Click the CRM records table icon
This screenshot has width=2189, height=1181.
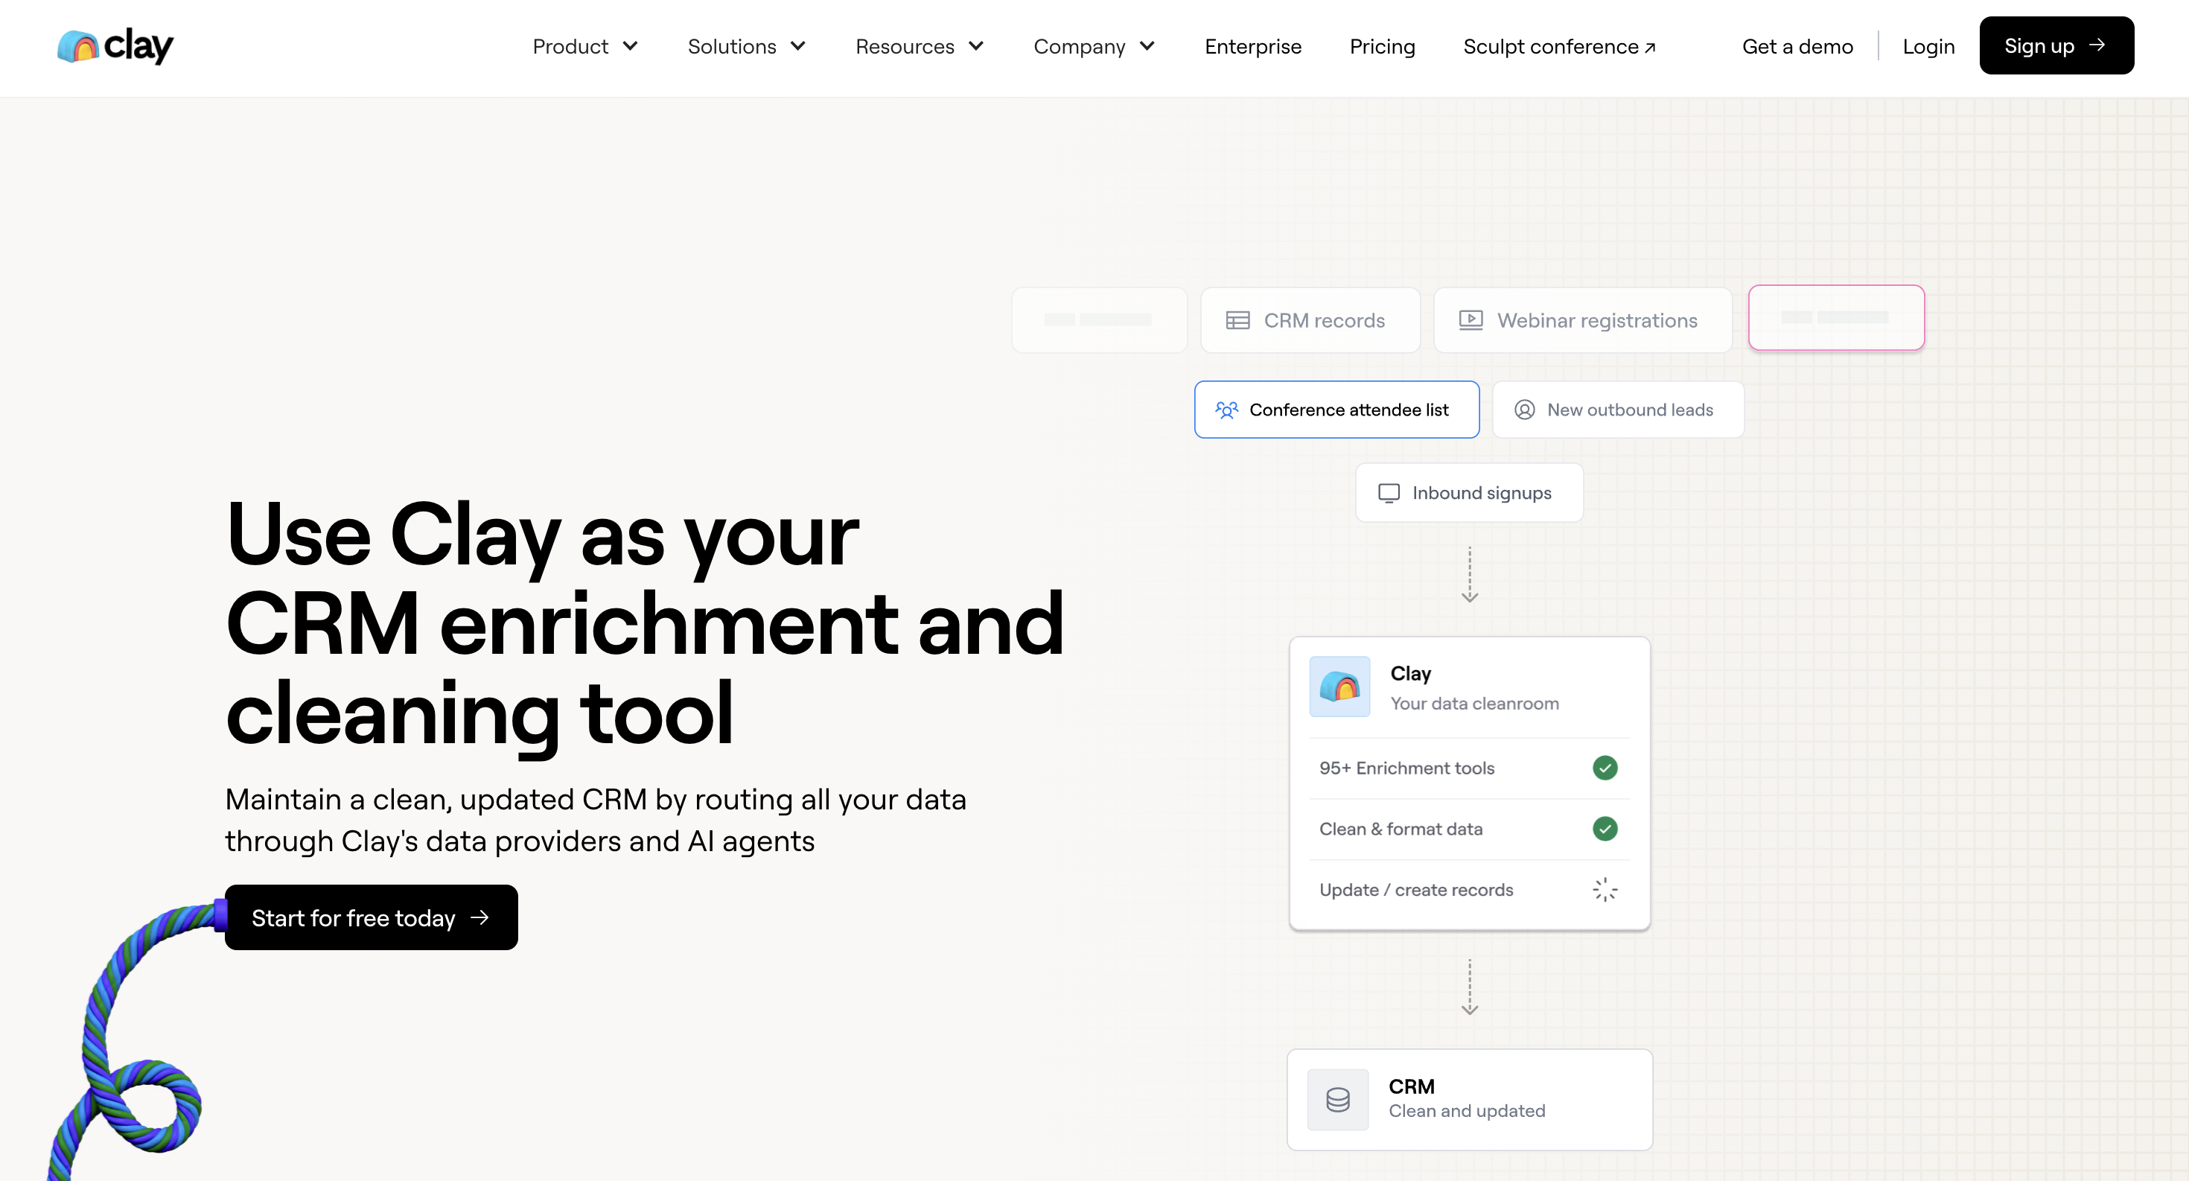tap(1237, 320)
